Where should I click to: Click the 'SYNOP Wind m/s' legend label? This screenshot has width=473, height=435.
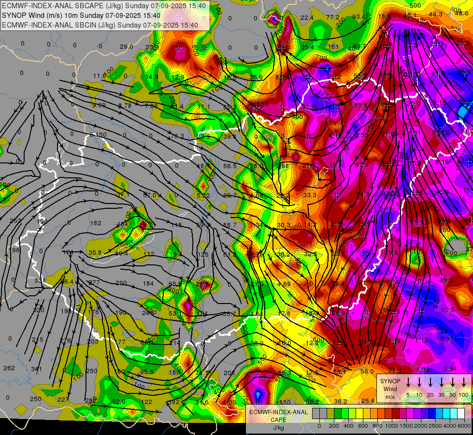390,389
